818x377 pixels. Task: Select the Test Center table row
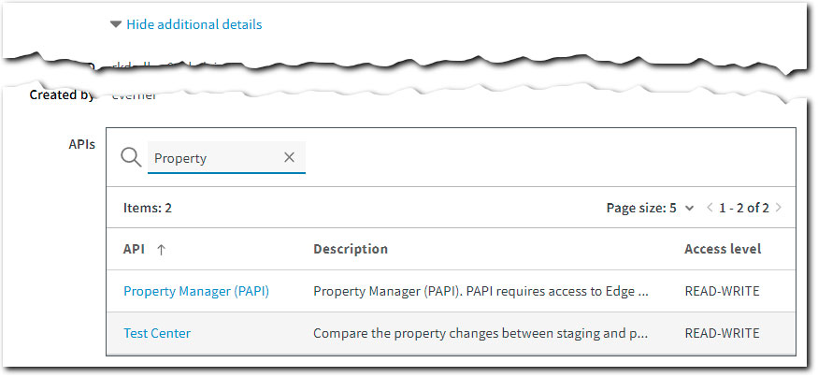451,333
